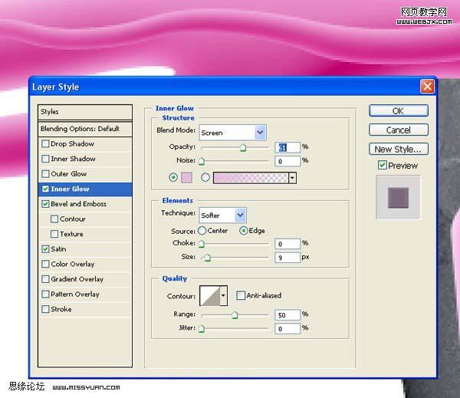Click the Cancel button

click(399, 130)
